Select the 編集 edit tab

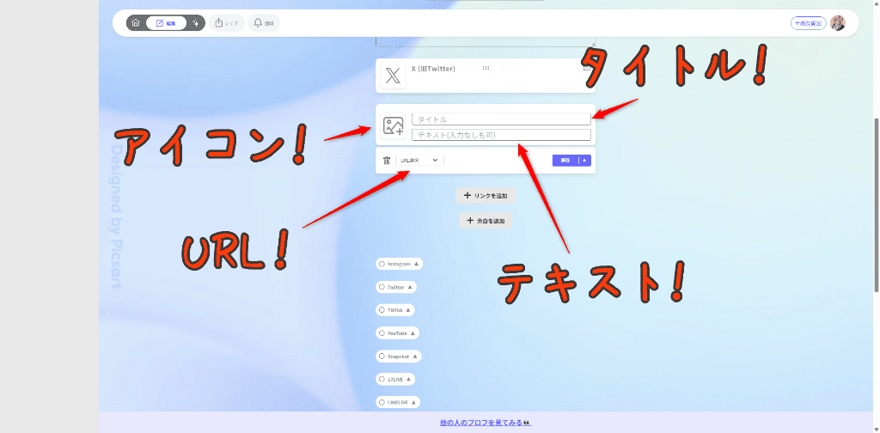pyautogui.click(x=167, y=23)
